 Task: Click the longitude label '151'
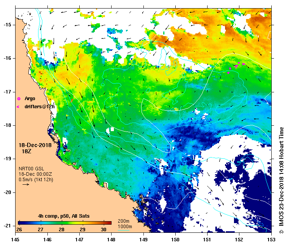click(207, 239)
